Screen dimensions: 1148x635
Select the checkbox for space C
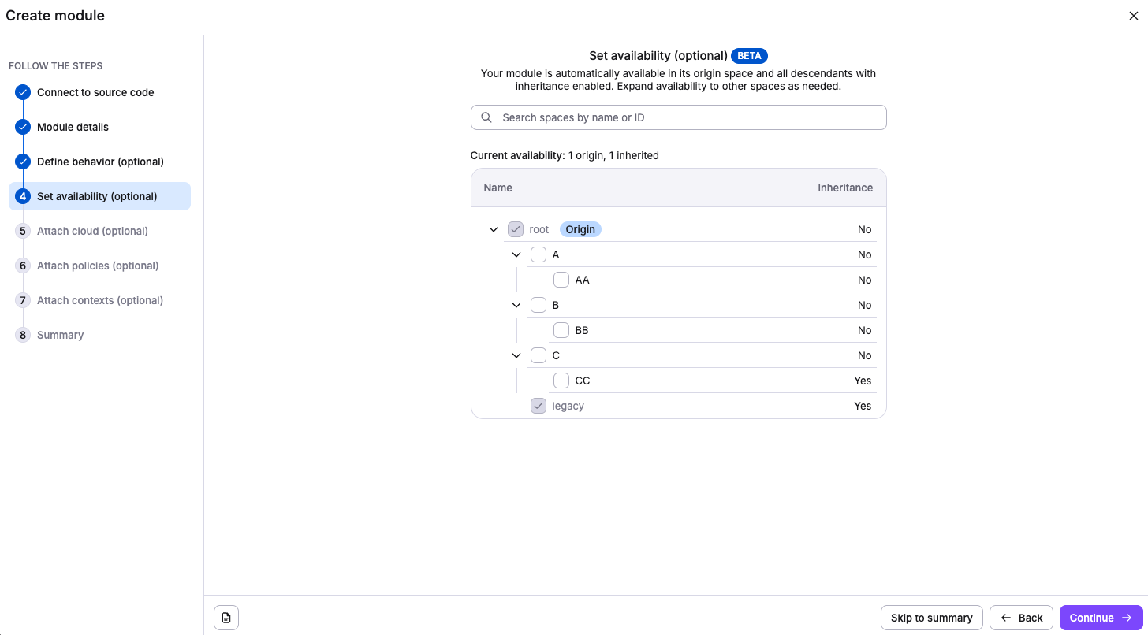[539, 355]
